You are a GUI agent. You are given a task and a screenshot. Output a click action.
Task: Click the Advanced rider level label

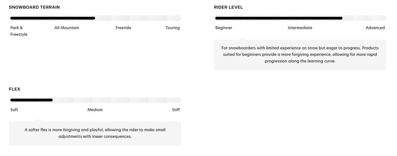pos(375,28)
